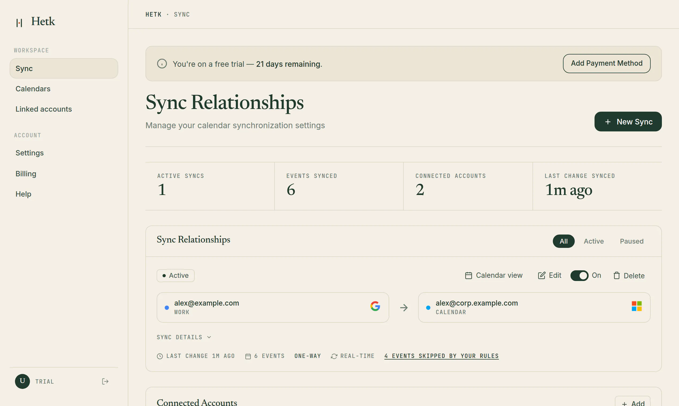Select the alex@corp.example.com Calendar card
The width and height of the screenshot is (679, 406).
pos(534,307)
